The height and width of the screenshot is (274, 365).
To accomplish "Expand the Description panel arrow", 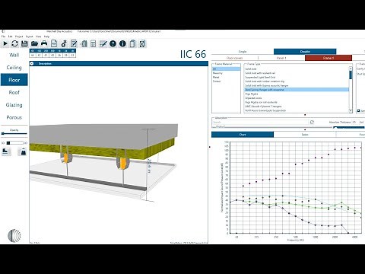I will click(x=32, y=63).
